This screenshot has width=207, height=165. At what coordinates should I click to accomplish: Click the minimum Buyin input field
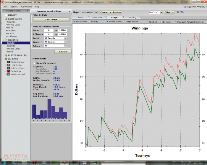(x=49, y=30)
